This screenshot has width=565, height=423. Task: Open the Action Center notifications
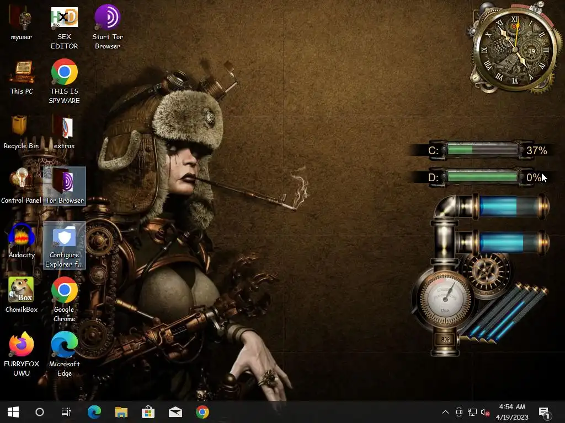(545, 413)
